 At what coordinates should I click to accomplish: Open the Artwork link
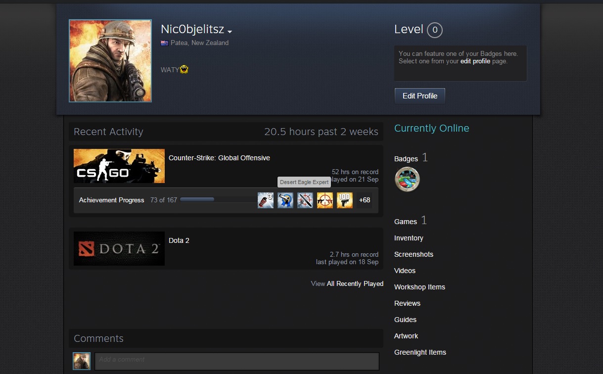pyautogui.click(x=406, y=336)
